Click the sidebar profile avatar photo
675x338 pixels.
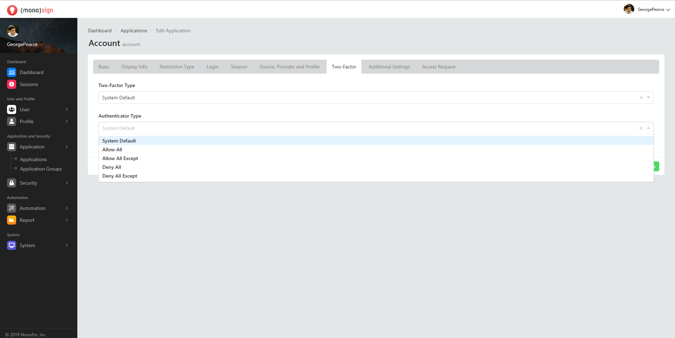(13, 31)
